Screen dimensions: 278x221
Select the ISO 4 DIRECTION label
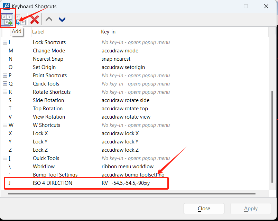point(53,183)
